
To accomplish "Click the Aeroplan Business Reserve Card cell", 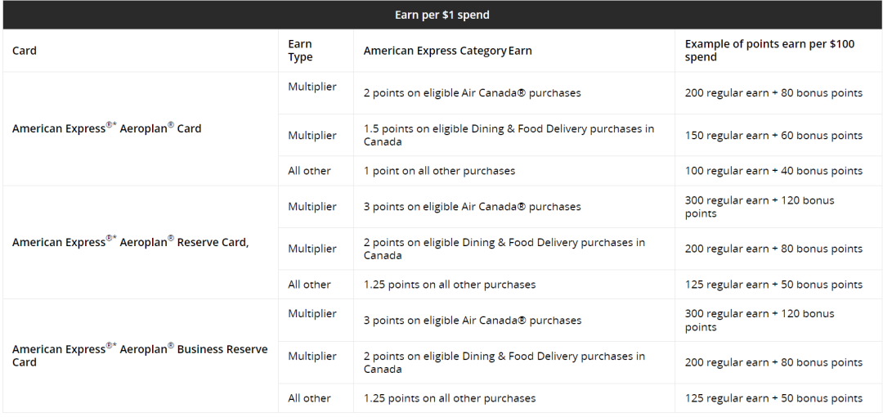I will click(x=140, y=356).
